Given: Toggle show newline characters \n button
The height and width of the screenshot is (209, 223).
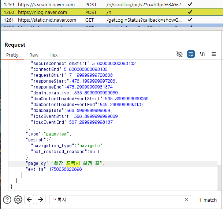Looking at the screenshot, I should click(x=202, y=54).
